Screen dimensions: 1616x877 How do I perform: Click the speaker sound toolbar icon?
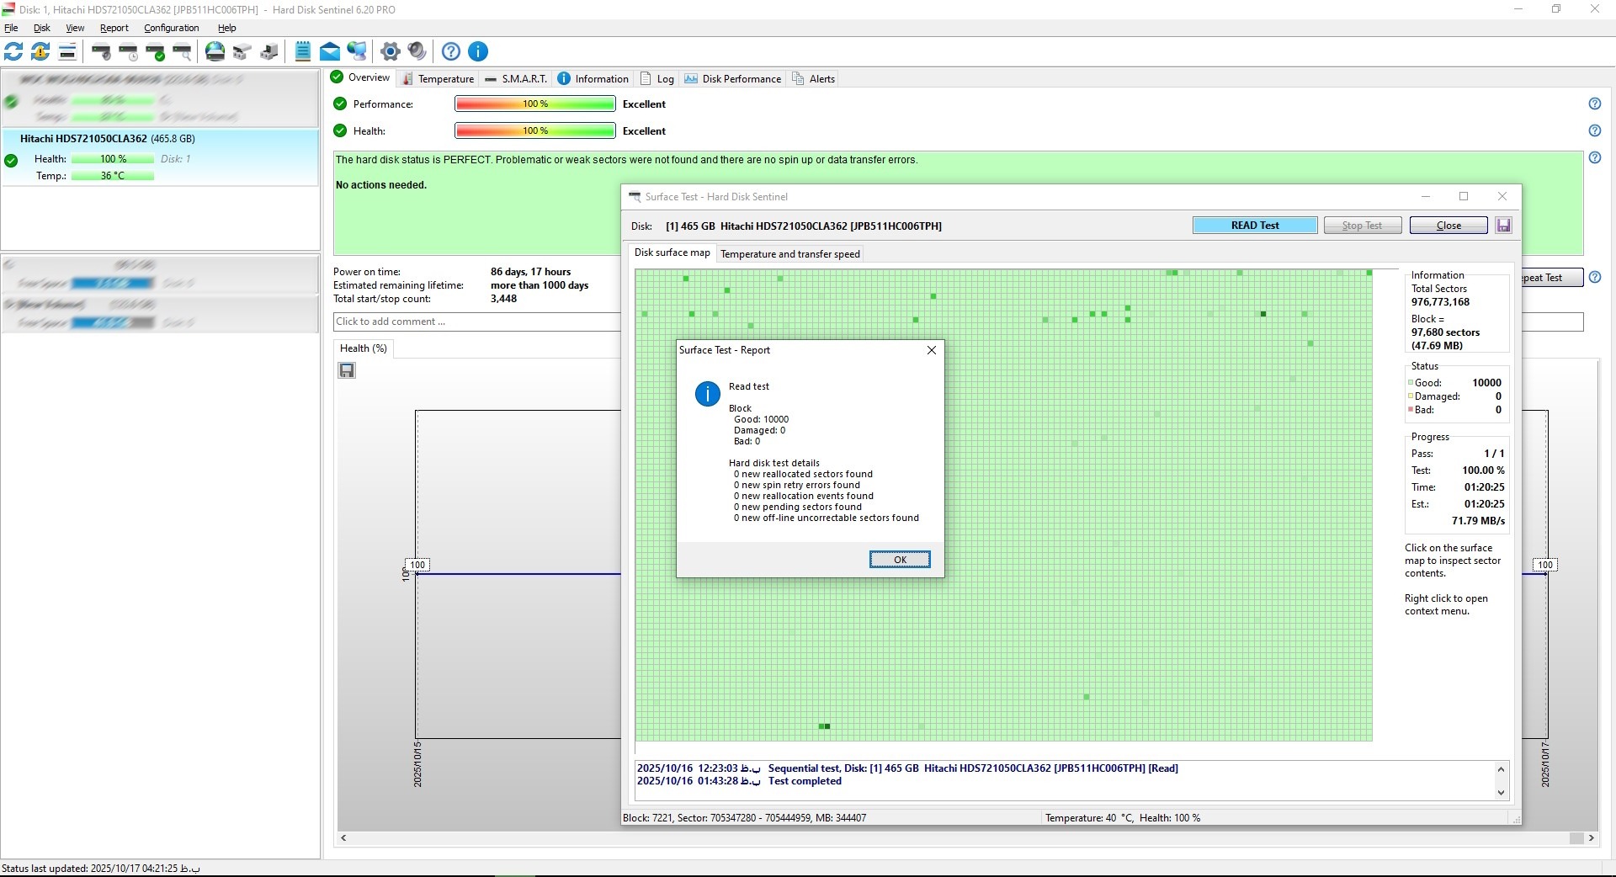[x=417, y=51]
